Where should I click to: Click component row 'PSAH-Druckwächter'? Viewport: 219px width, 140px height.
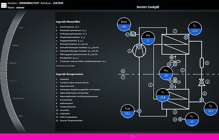click(67, 117)
